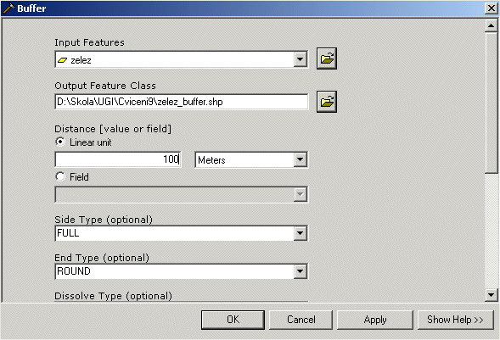Click the Cancel button
Viewport: 500px width, 340px height.
(301, 320)
